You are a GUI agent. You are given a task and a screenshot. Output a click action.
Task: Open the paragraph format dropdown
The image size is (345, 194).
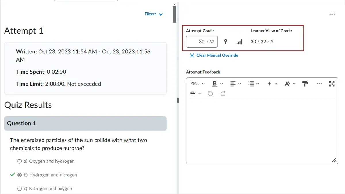click(x=198, y=83)
